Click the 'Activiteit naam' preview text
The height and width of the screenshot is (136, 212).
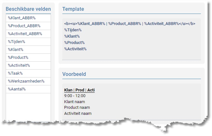[x=78, y=114]
